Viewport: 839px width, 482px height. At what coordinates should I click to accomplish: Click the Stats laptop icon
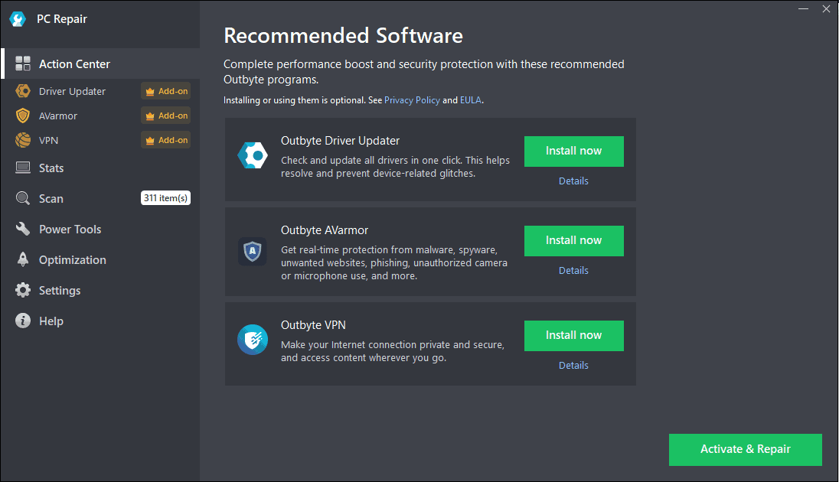tap(23, 168)
